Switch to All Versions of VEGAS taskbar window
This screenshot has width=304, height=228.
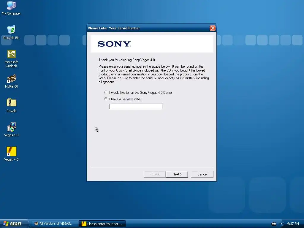click(x=54, y=224)
